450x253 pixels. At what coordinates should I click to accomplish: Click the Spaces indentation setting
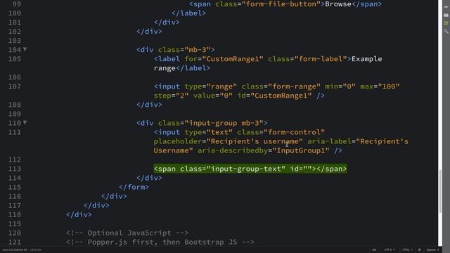432,250
